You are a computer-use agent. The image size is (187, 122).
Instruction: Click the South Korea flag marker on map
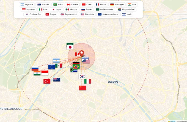click(82, 77)
